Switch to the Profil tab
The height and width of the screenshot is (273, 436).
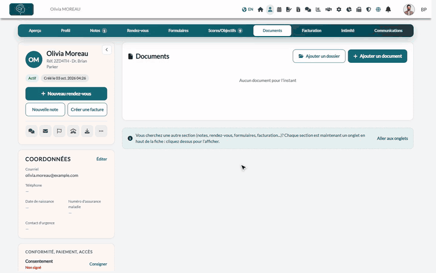click(65, 31)
